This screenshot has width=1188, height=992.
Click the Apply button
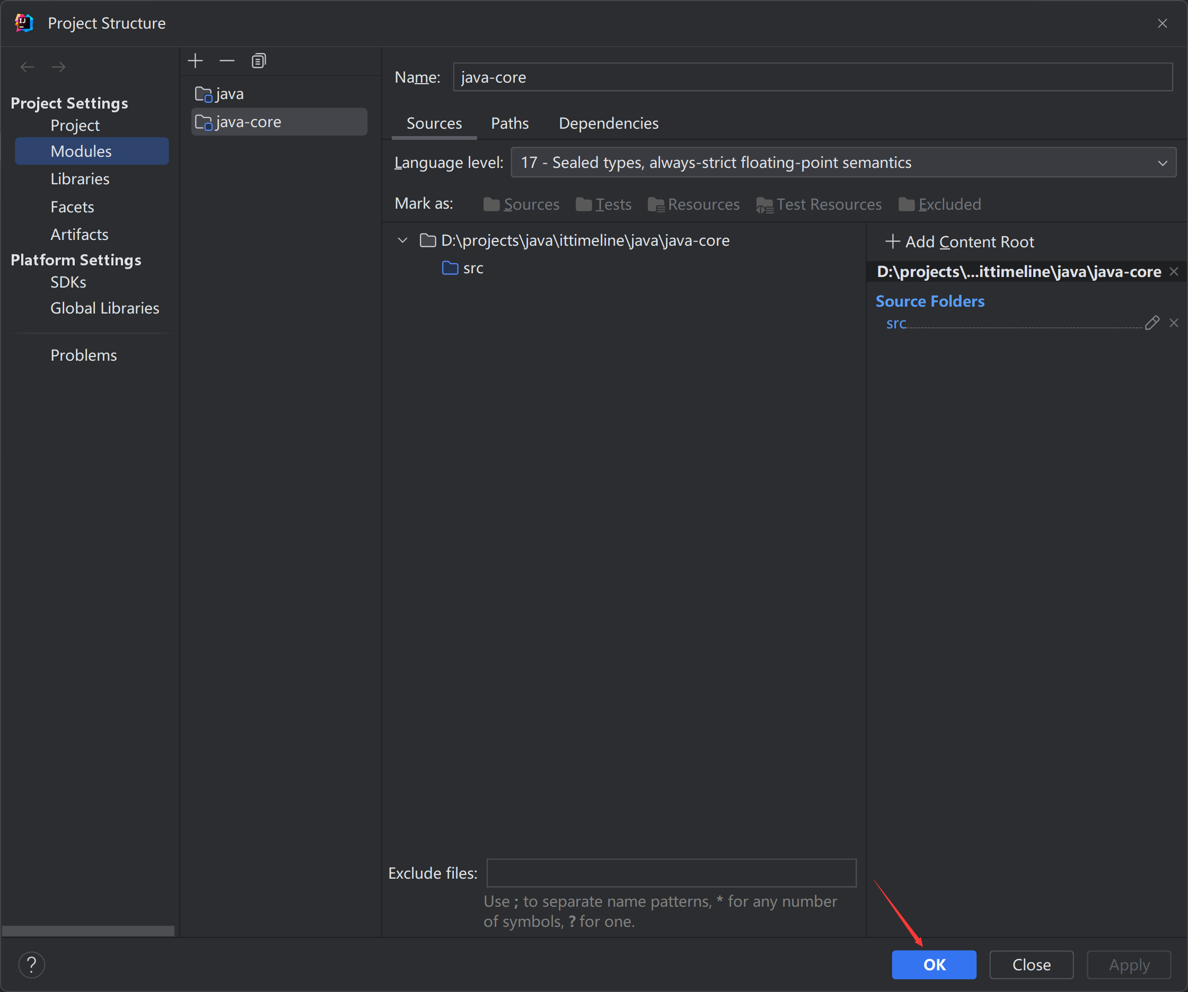(1129, 965)
